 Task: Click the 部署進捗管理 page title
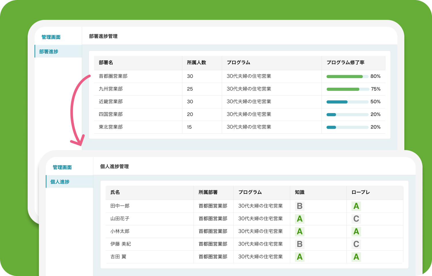[x=103, y=37]
